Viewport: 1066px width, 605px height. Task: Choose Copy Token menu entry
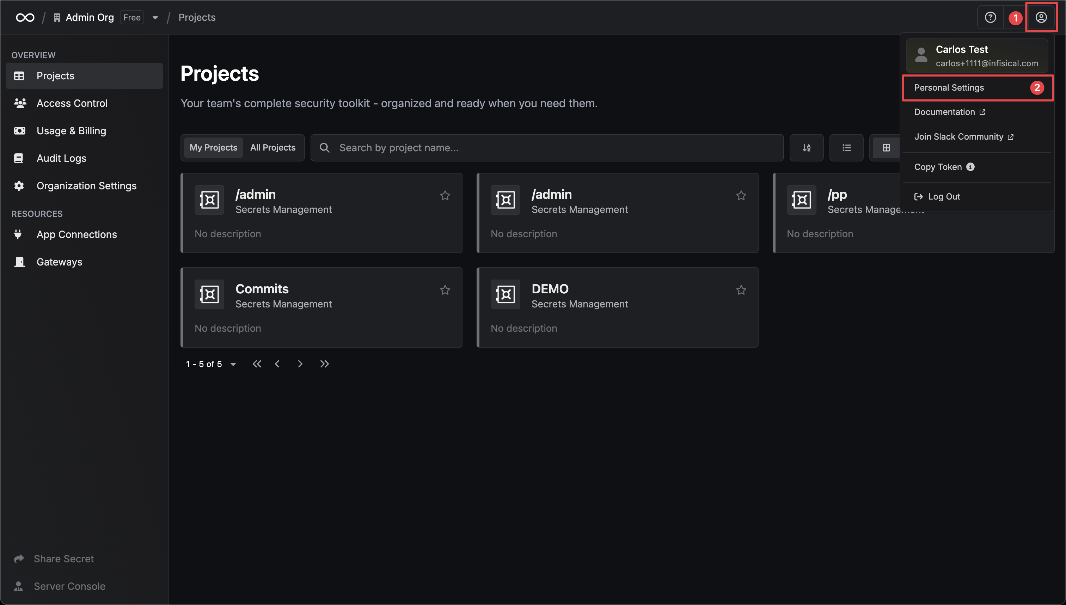(977, 167)
